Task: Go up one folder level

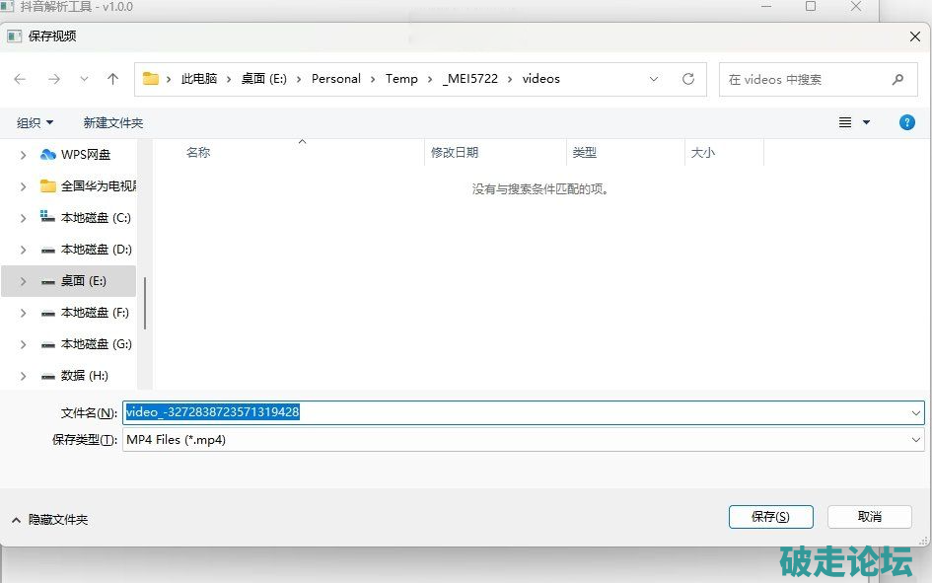Action: click(x=112, y=79)
